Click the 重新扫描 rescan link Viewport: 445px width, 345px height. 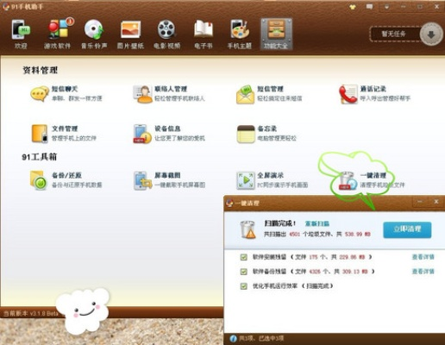pos(317,223)
